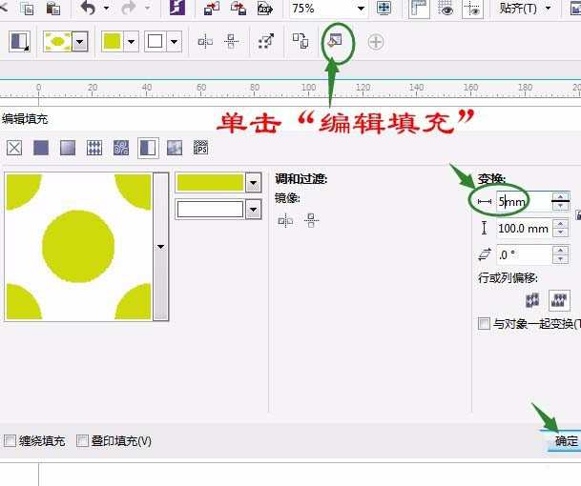
Task: Click the 100.0 mm height input field
Action: [522, 229]
